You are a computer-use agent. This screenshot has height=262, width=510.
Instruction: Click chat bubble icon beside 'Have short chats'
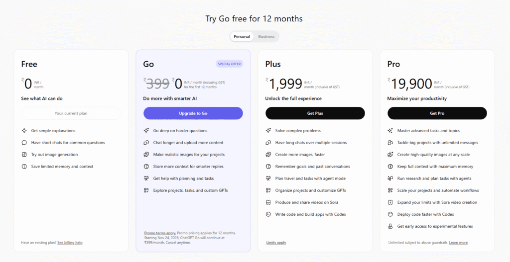coord(24,143)
